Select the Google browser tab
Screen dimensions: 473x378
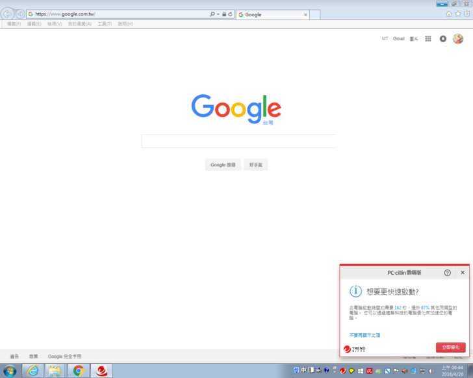[273, 14]
